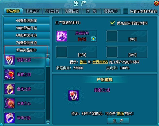The height and width of the screenshot is (126, 159).
Task: Toggle 优先使用非绑定材料 checkbox
Action: pos(113,23)
